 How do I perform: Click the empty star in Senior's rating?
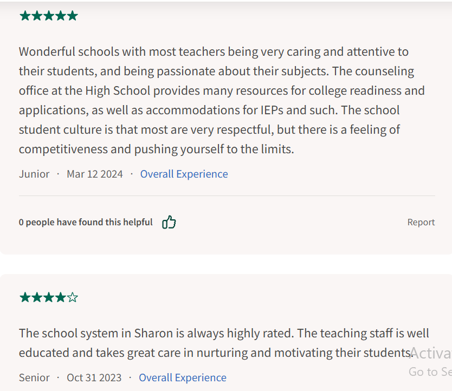(x=73, y=297)
